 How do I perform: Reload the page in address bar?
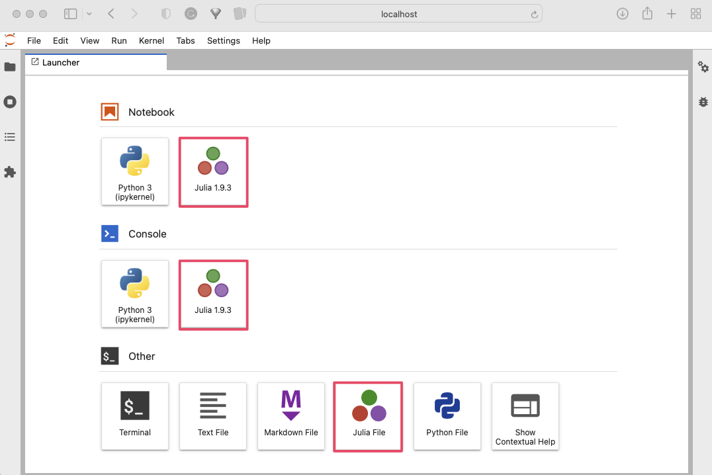click(534, 14)
